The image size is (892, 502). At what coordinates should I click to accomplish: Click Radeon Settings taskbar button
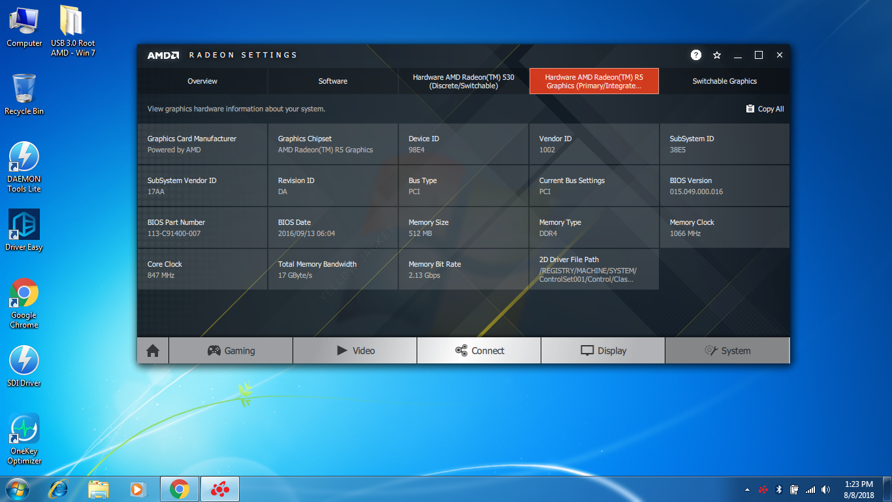[x=220, y=489]
